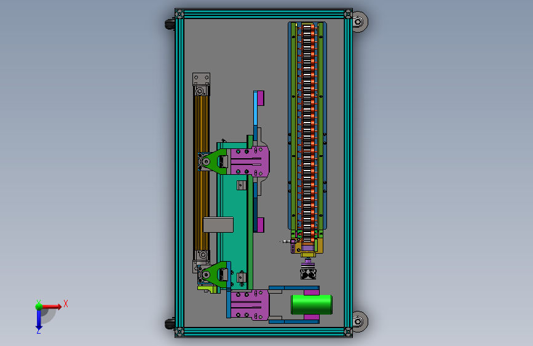Select the light blue vertical bar
Viewport: 533px width, 346px height.
(255, 109)
